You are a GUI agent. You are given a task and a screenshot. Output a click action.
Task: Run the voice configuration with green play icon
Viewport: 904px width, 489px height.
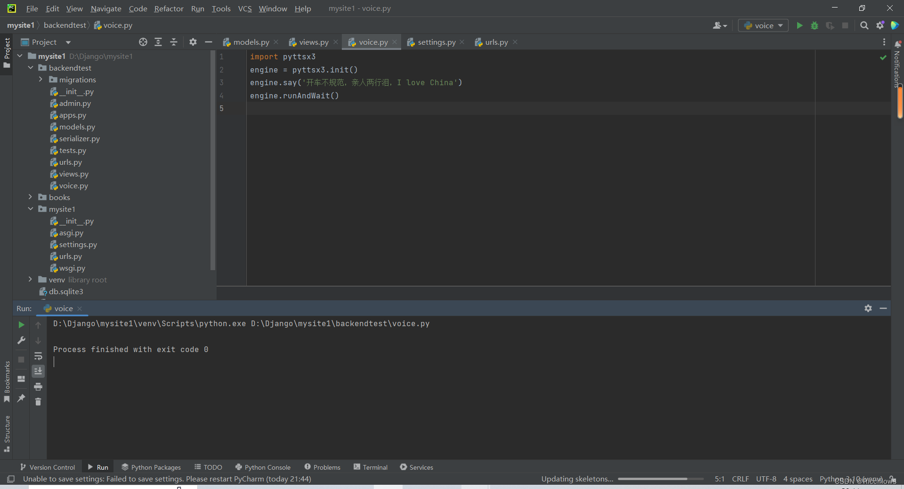tap(799, 25)
